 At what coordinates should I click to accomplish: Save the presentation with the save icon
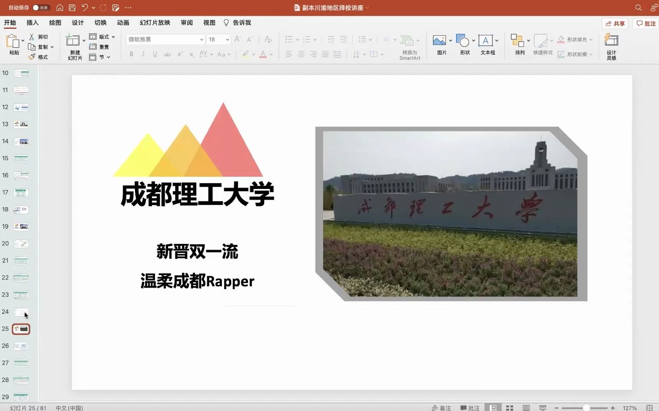72,7
